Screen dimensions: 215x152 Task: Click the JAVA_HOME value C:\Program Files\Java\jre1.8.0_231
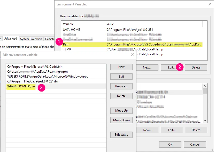click(129, 30)
